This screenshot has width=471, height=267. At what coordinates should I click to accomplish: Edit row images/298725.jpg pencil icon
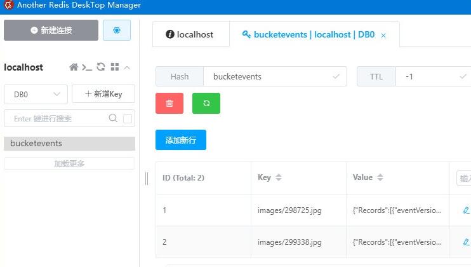(466, 210)
